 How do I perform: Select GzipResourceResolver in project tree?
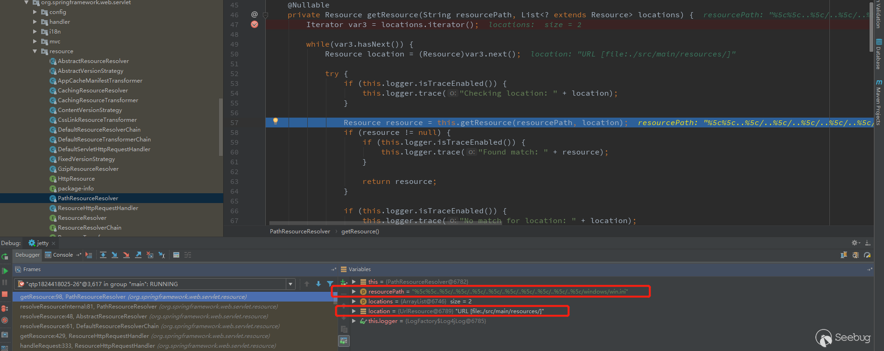(x=88, y=169)
